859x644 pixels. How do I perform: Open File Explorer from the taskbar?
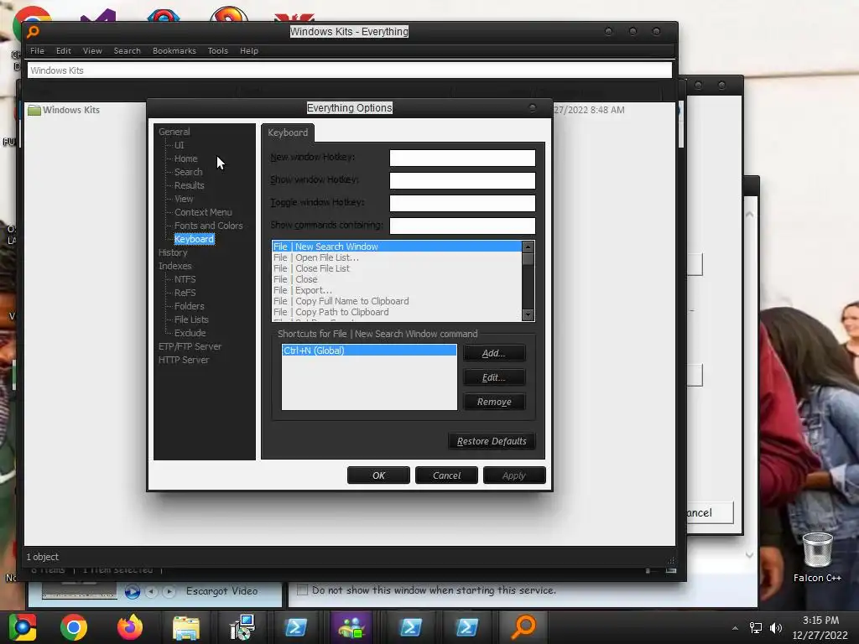(x=185, y=627)
